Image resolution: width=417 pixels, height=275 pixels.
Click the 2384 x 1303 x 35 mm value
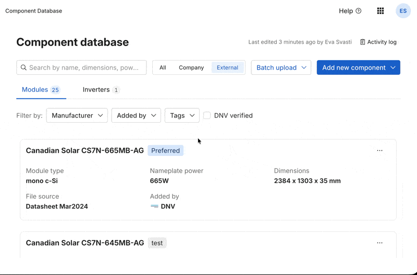point(307,181)
